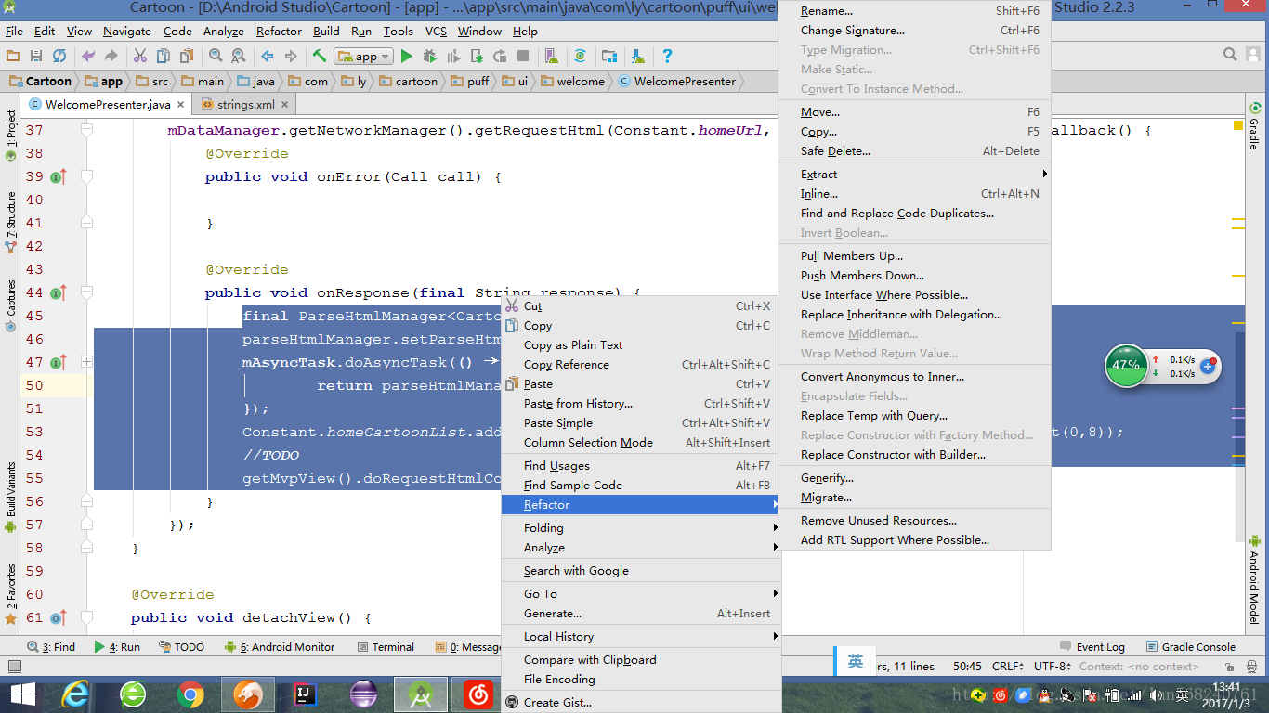Click the override gutter icon on line 39
The width and height of the screenshot is (1269, 713).
[x=58, y=176]
